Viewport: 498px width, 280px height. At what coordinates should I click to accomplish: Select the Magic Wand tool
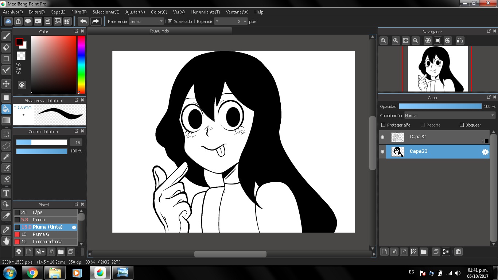click(x=6, y=157)
